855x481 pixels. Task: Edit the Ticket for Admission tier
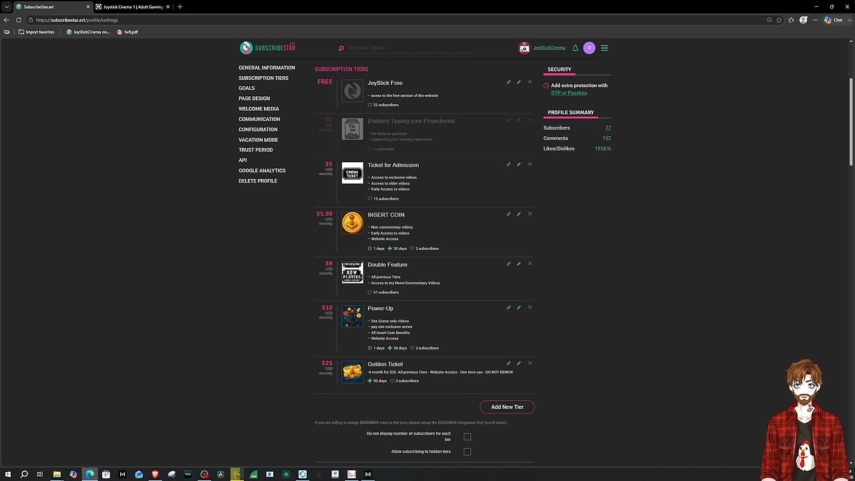(x=519, y=164)
